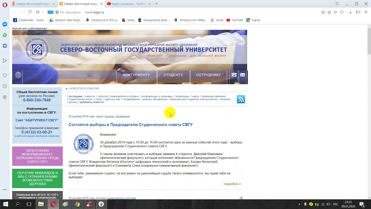Click the мероприятия и встречи link beside 20 декабря
The height and width of the screenshot is (209, 371).
tap(122, 198)
